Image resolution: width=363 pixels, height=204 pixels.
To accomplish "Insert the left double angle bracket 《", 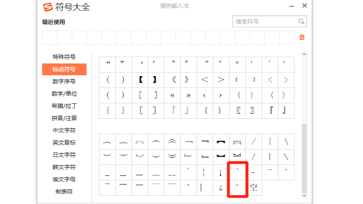I will pos(173,80).
